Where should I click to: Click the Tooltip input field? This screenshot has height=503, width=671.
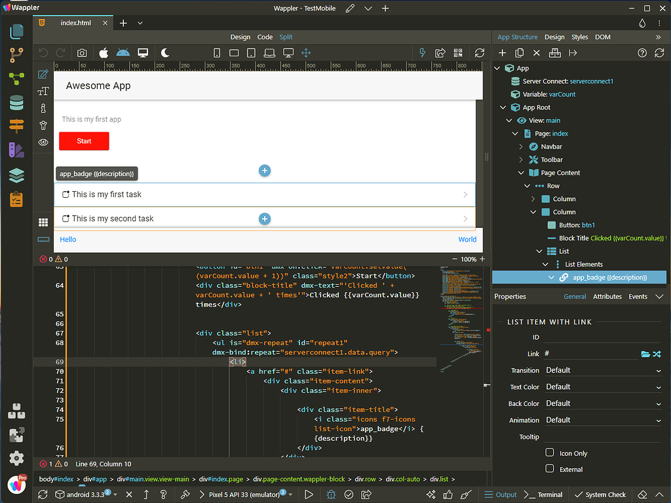603,437
